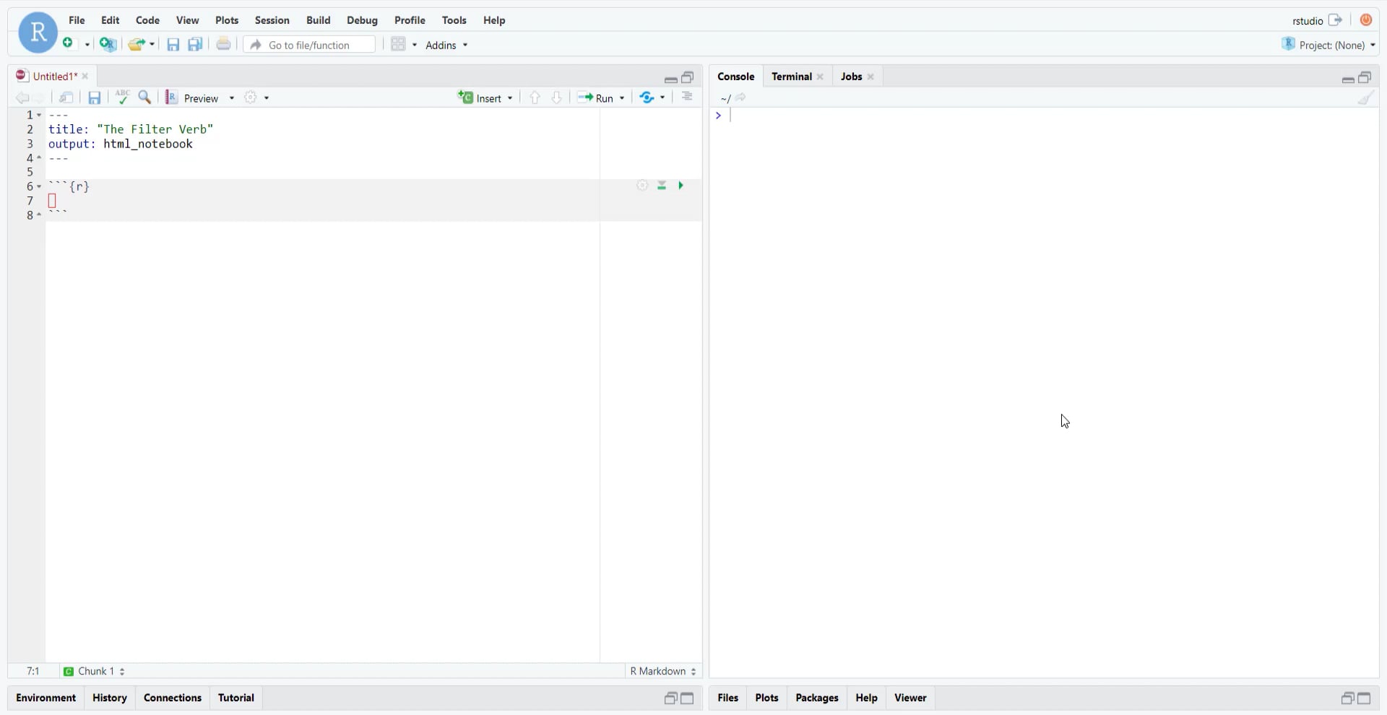
Task: Expand New File dropdown arrow
Action: 87,45
